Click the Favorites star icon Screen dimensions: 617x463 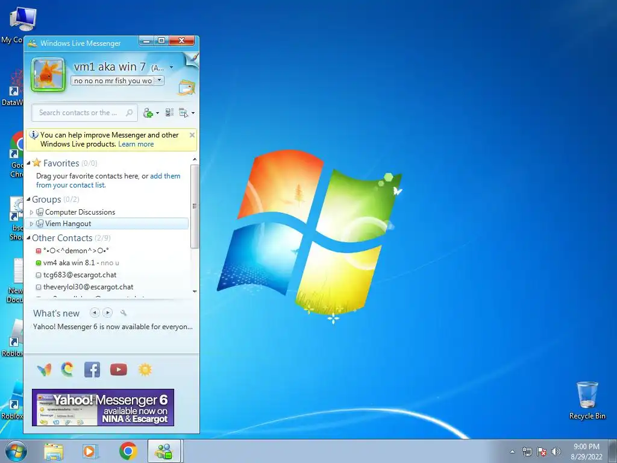tap(37, 163)
